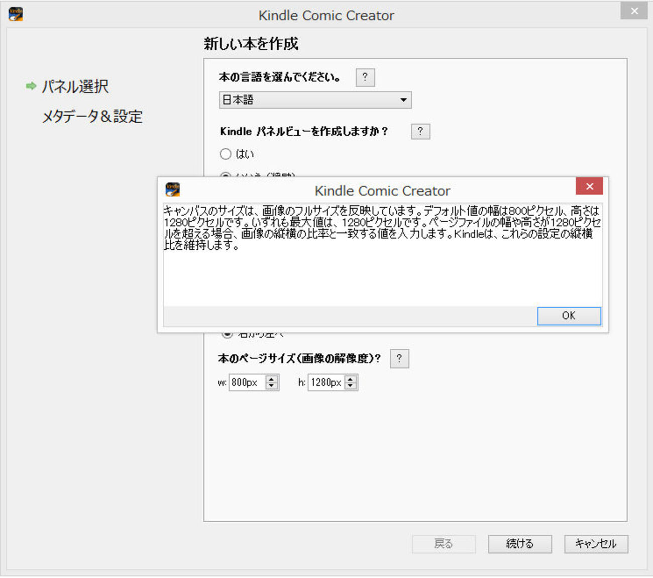This screenshot has width=653, height=578.
Task: Click the 本の言語を選んでください label
Action: tap(280, 77)
